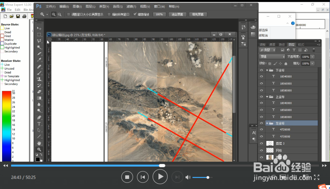The height and width of the screenshot is (189, 330).
Task: Toggle layer filtering switch on or off
Action: click(313, 50)
